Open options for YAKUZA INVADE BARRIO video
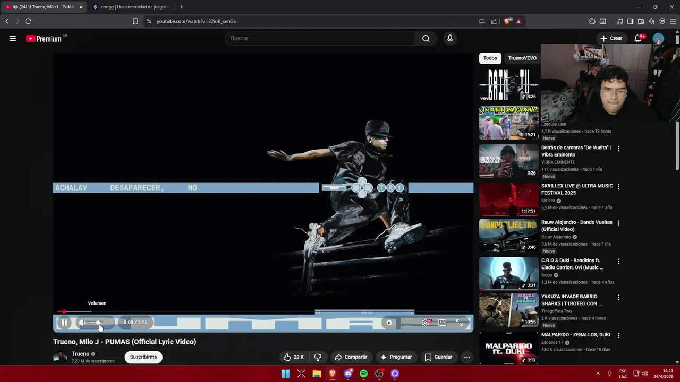This screenshot has height=382, width=680. tap(618, 297)
